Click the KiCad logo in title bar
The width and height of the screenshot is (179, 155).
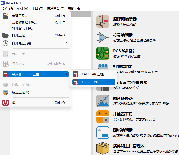pos(3,3)
